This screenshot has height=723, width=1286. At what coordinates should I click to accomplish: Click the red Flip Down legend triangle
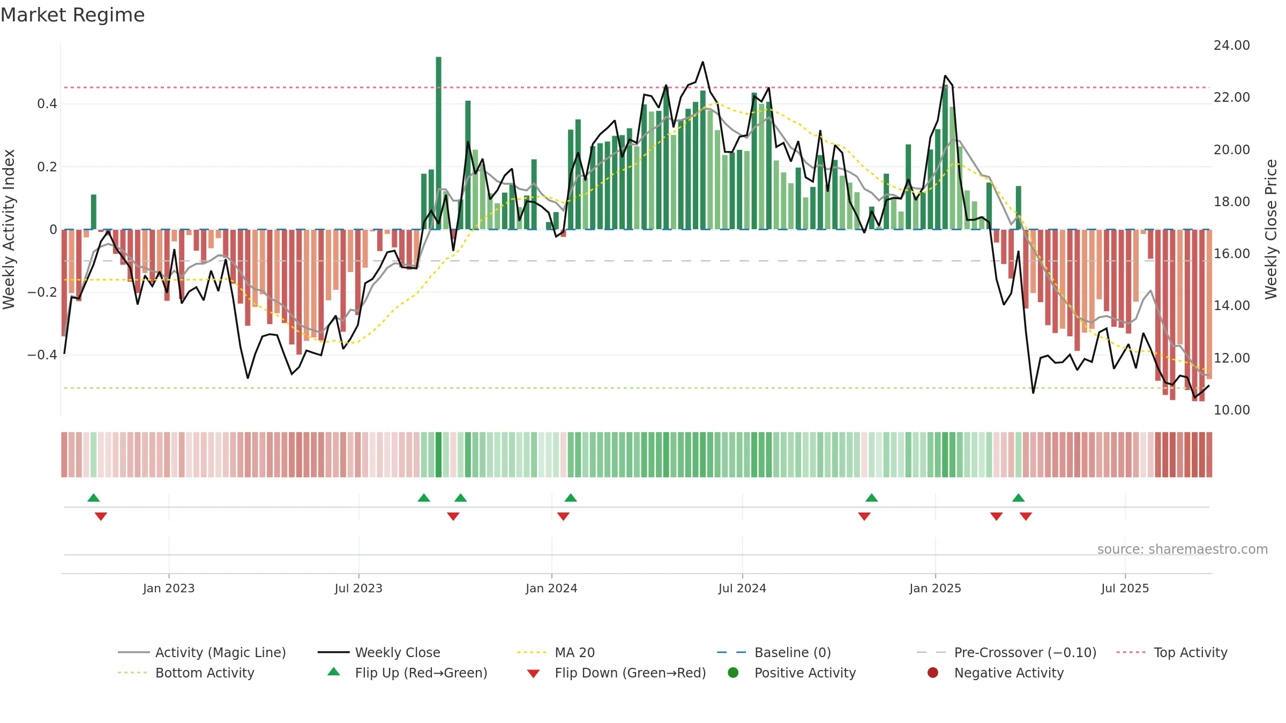(x=533, y=674)
